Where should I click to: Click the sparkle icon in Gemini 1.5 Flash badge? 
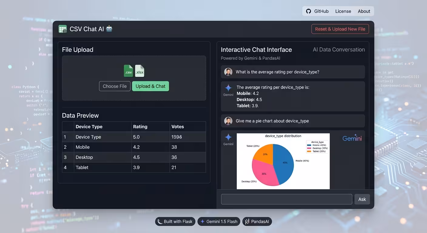point(203,221)
